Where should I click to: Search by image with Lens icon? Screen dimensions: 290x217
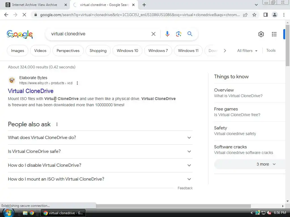coord(178,34)
